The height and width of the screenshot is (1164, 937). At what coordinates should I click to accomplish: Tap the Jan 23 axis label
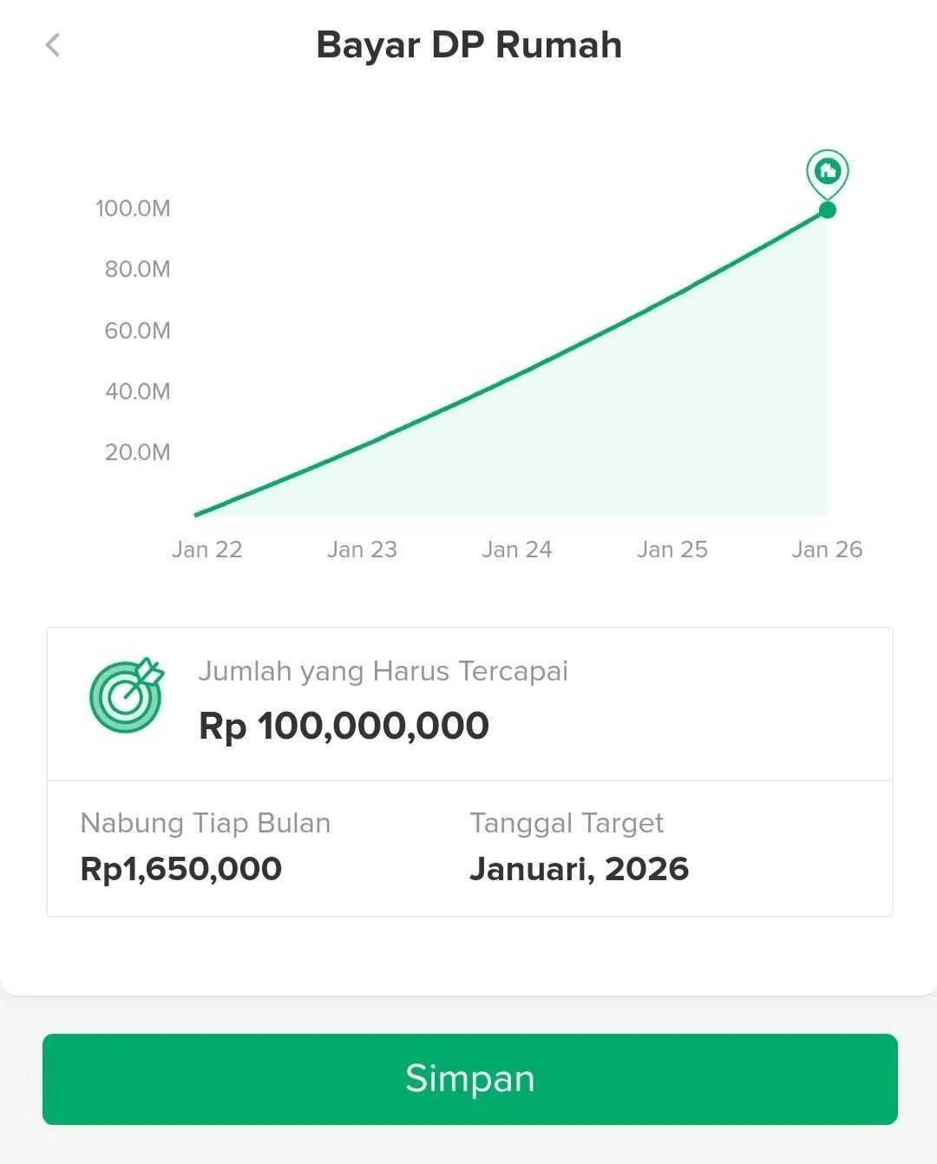pos(362,549)
